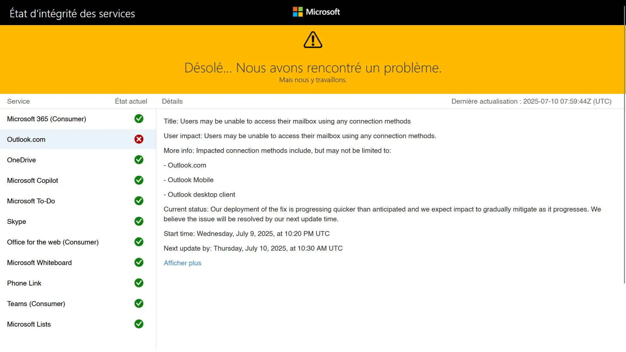The width and height of the screenshot is (626, 352).
Task: Click the 'Title: Users may be unable' line
Action: [x=287, y=121]
